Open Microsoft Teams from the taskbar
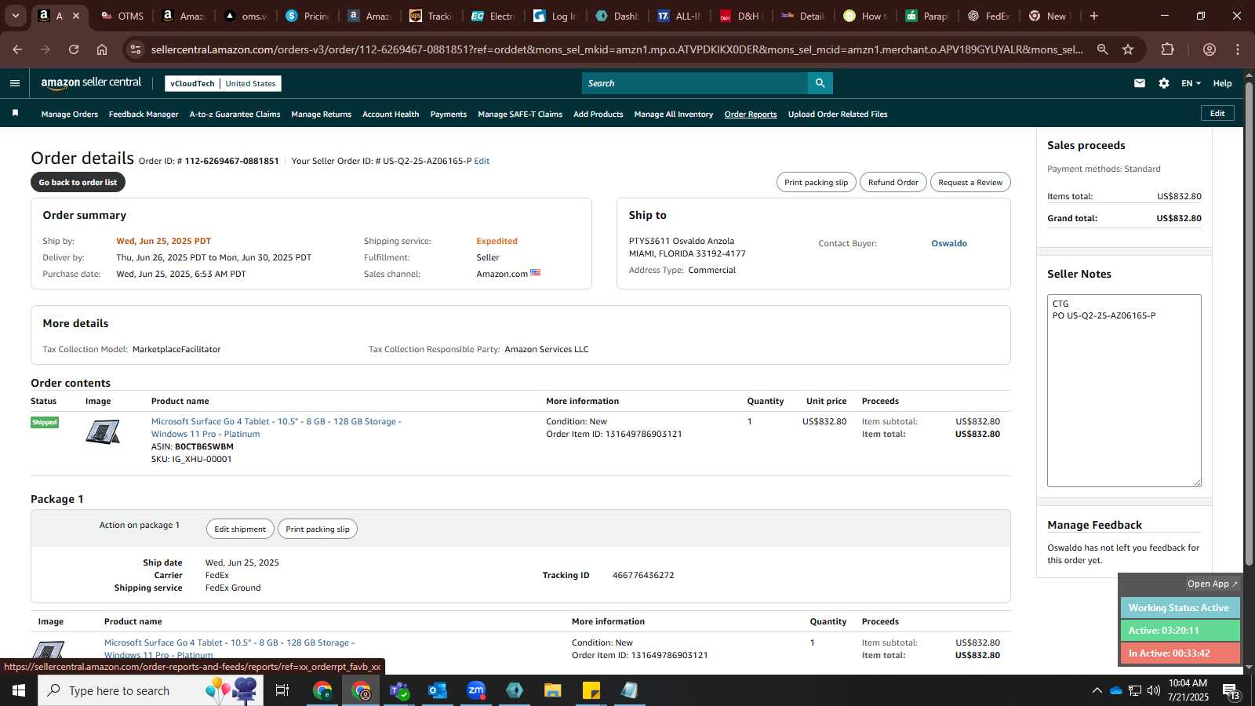This screenshot has height=706, width=1255. click(x=399, y=690)
